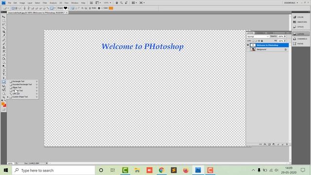Toggle lock position in Layers panel
Screen dimensions: 311x175
click(259, 41)
